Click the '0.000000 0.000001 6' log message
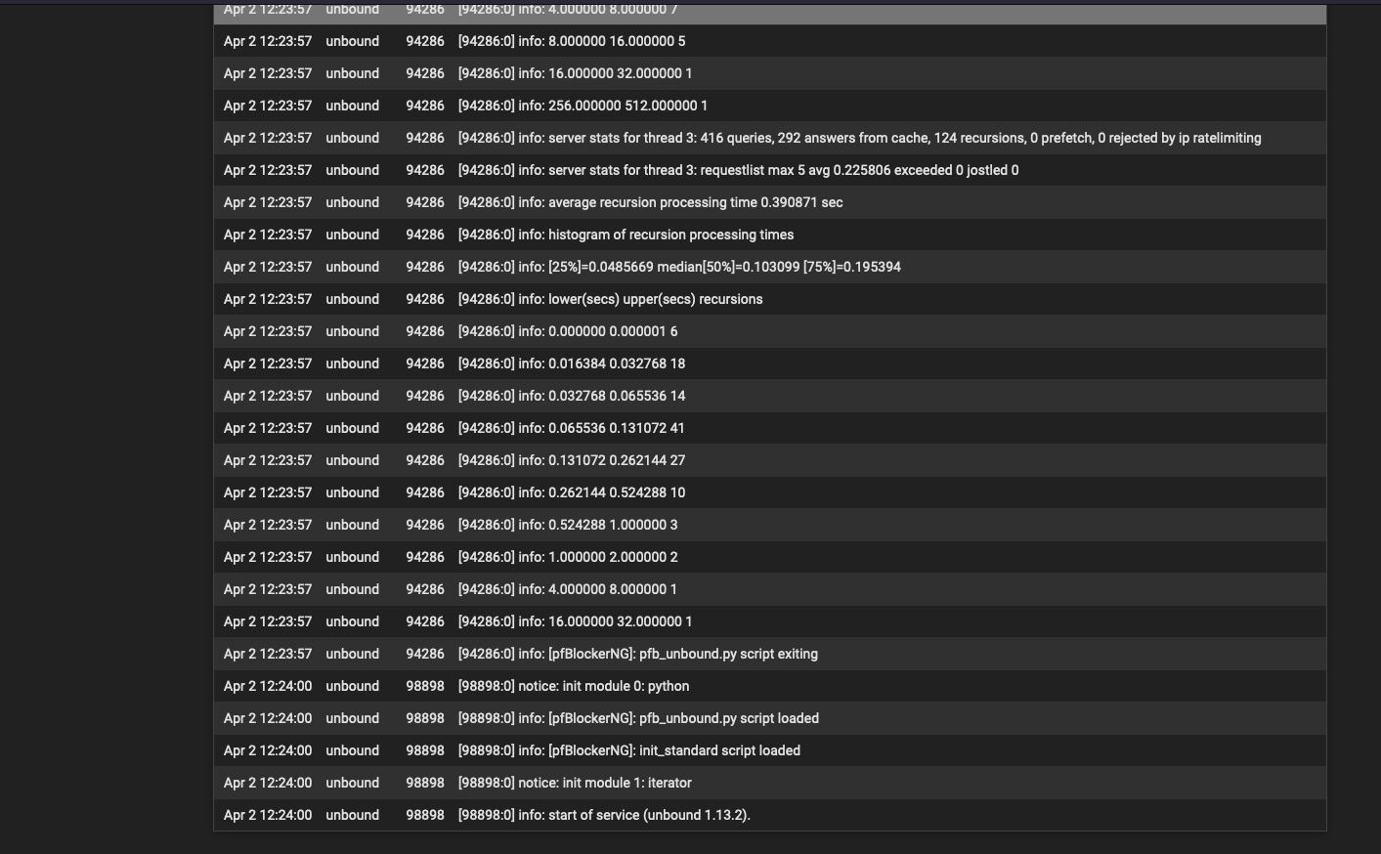1381x854 pixels. click(568, 331)
